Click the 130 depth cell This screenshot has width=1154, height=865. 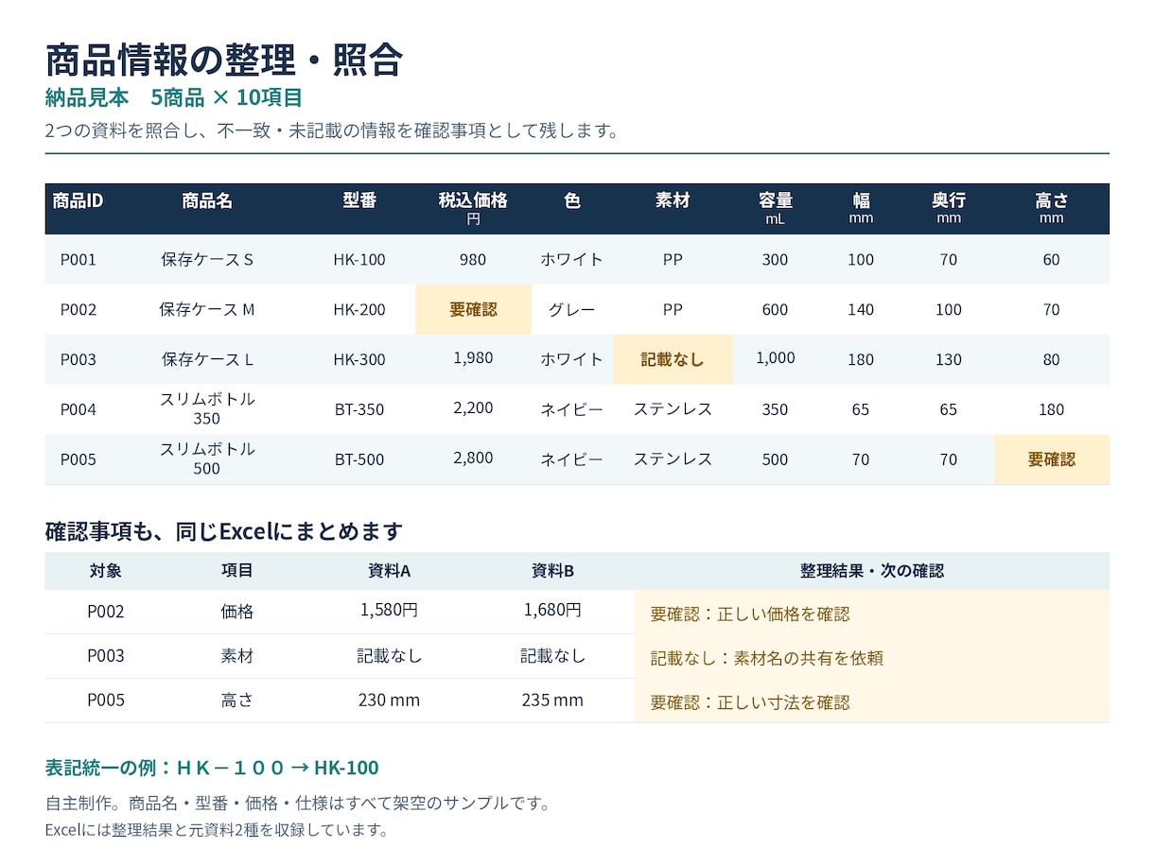[949, 360]
